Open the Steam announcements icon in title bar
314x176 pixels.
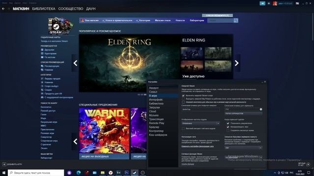pyautogui.click(x=262, y=3)
